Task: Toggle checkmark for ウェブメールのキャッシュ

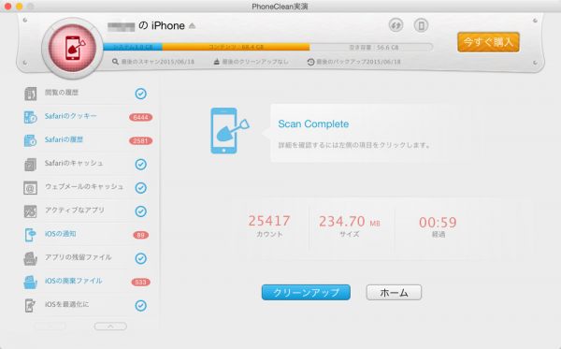Action: pyautogui.click(x=140, y=188)
